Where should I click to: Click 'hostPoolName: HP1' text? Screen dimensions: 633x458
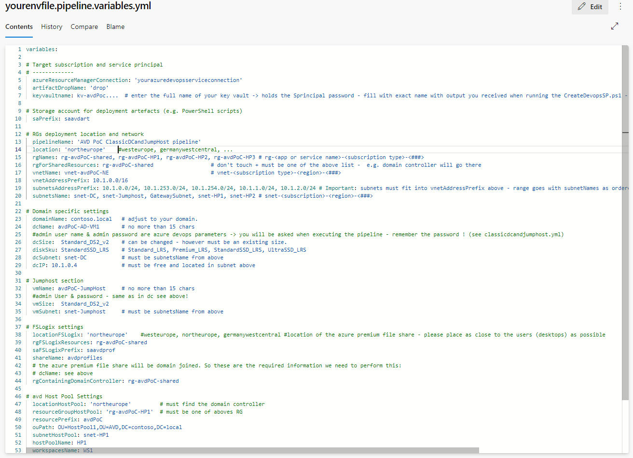(60, 443)
